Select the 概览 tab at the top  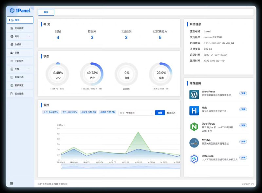46,12
